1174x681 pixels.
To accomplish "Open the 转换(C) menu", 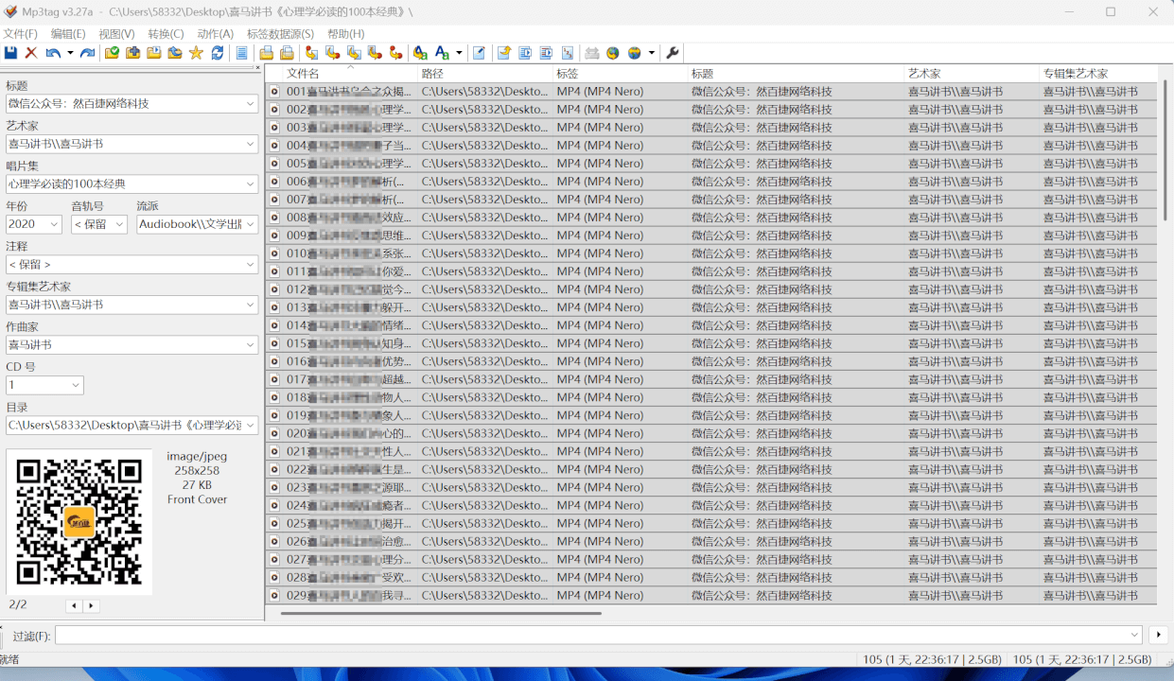I will point(166,34).
